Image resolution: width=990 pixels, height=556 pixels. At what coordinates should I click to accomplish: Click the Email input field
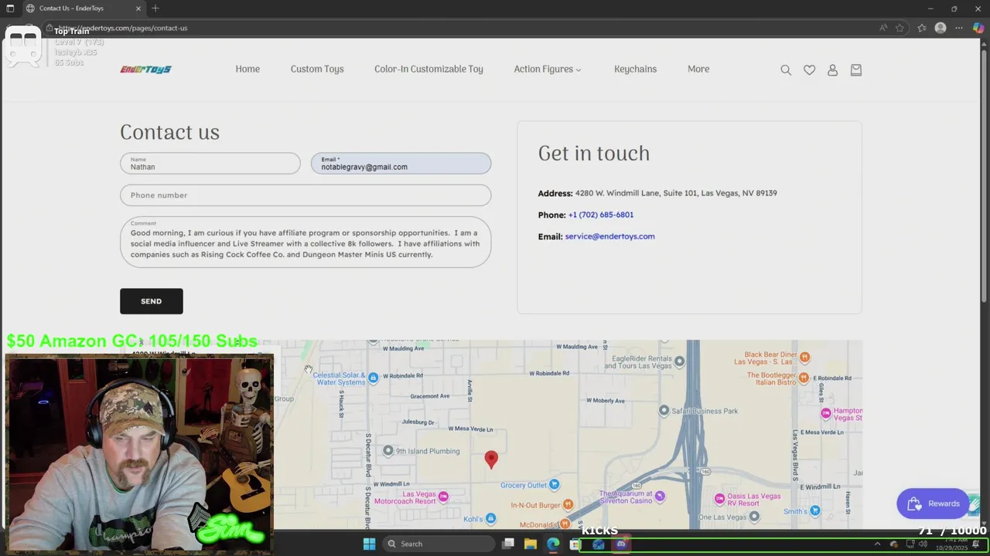[401, 163]
